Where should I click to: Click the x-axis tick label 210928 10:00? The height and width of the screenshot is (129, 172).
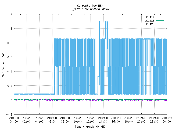[x=77, y=120]
